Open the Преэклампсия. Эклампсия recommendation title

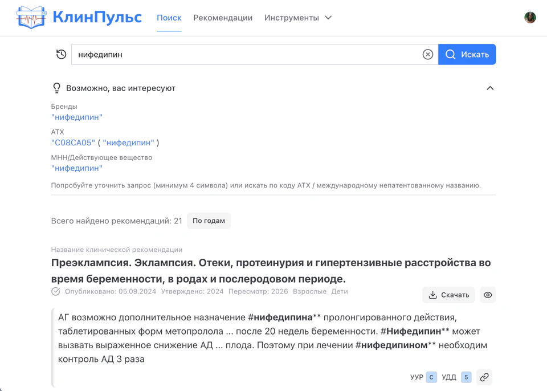[271, 271]
